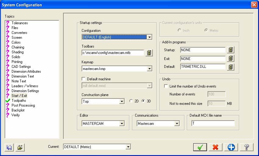Click the Startup add-in input field
The image size is (259, 156).
tap(203, 50)
